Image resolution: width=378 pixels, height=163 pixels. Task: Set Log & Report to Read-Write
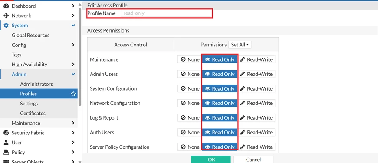(256, 118)
